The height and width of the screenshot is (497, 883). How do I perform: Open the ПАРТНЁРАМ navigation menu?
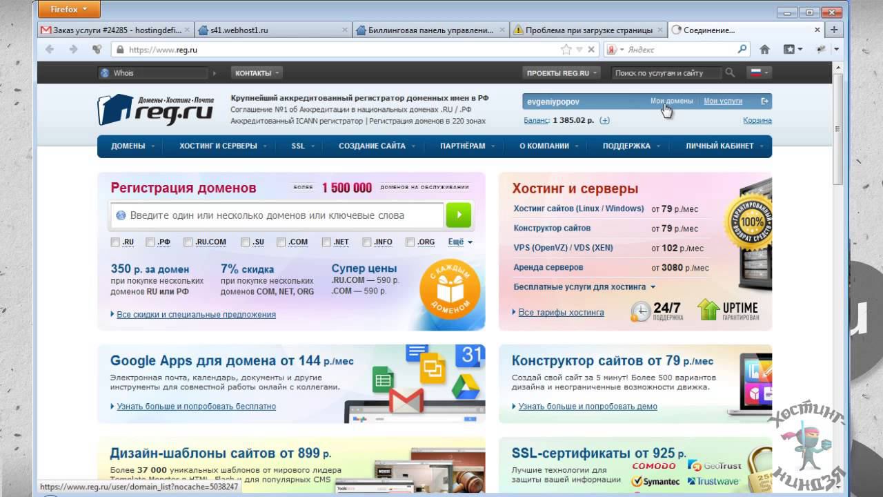click(467, 146)
